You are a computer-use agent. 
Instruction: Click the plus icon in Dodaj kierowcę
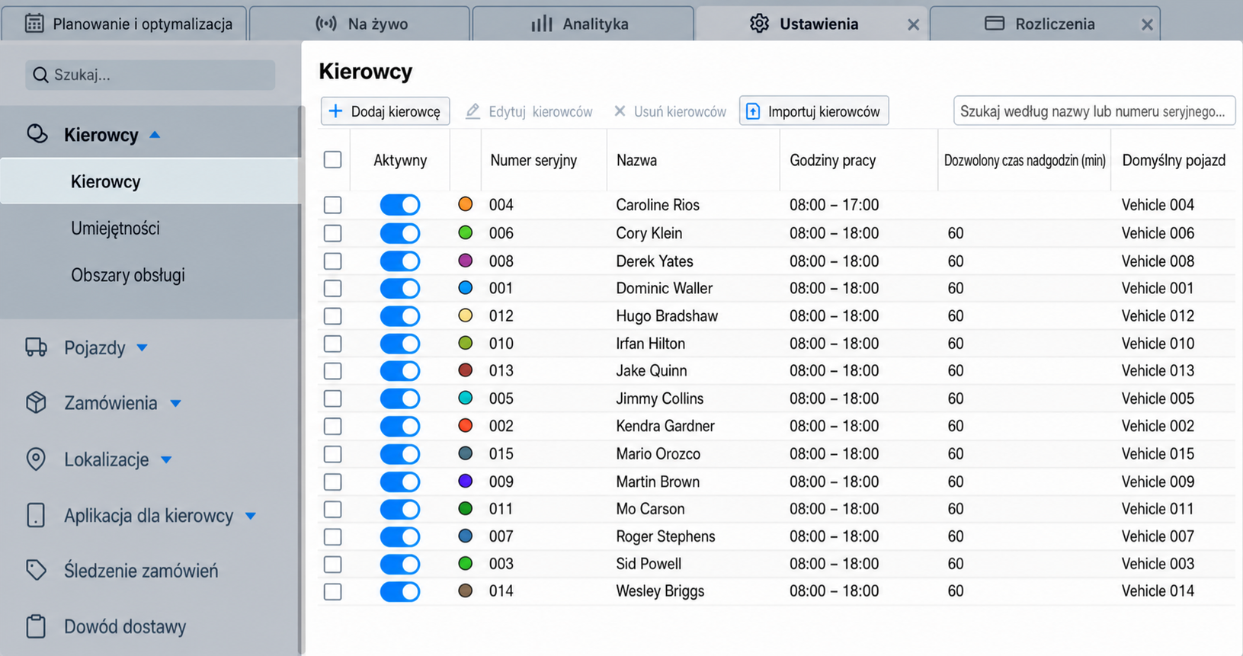point(335,111)
